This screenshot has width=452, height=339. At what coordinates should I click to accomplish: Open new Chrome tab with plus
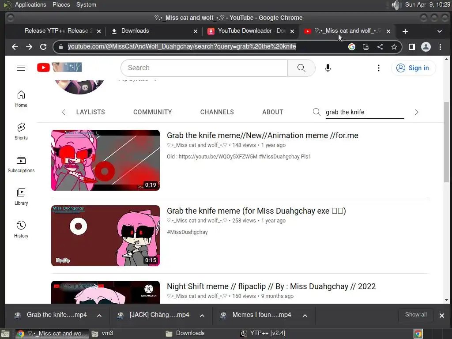point(405,31)
